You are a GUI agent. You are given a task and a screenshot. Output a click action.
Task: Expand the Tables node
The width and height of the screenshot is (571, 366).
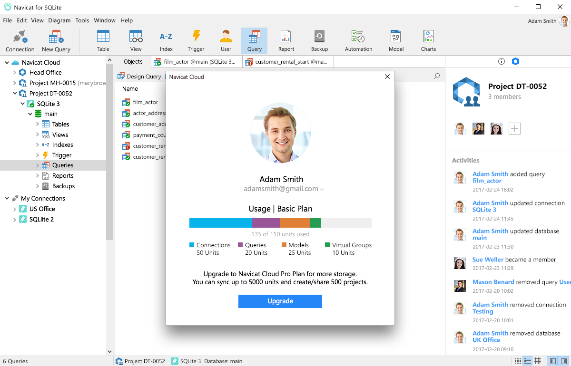click(x=38, y=124)
